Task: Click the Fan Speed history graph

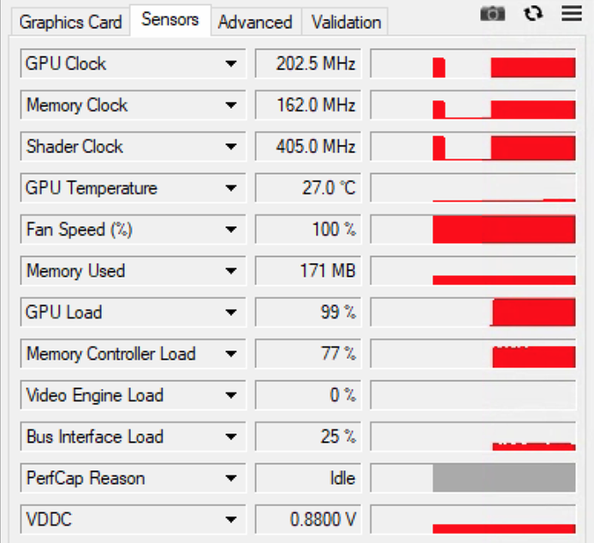Action: click(473, 230)
